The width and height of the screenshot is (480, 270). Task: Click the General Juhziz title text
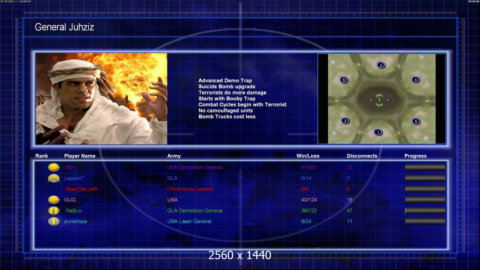64,27
